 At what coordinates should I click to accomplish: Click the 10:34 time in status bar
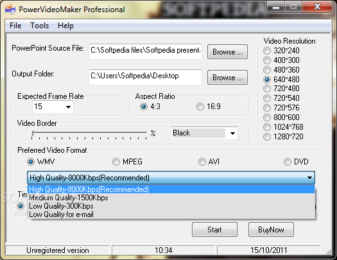coord(164,250)
